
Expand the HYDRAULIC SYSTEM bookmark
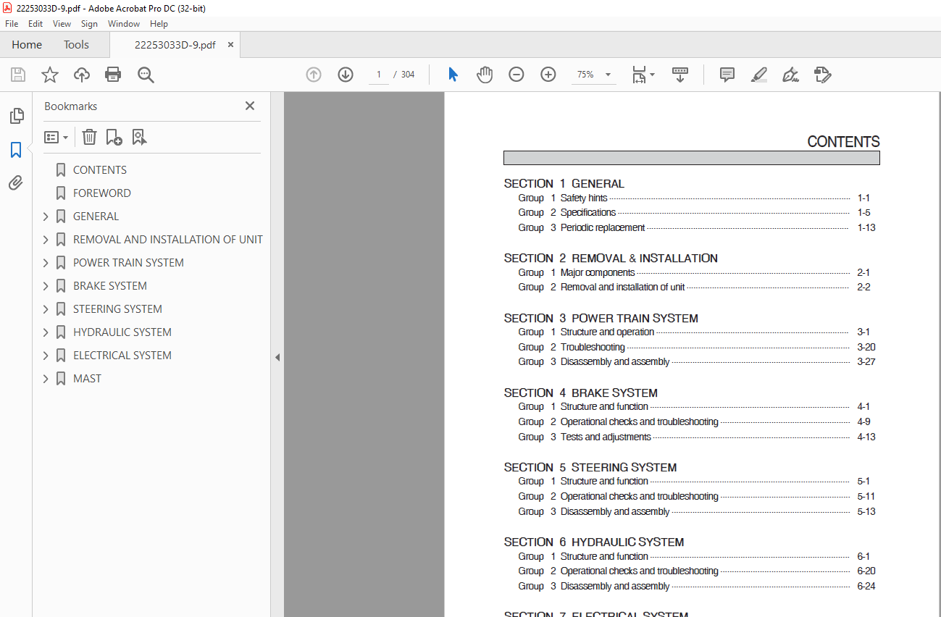point(46,332)
